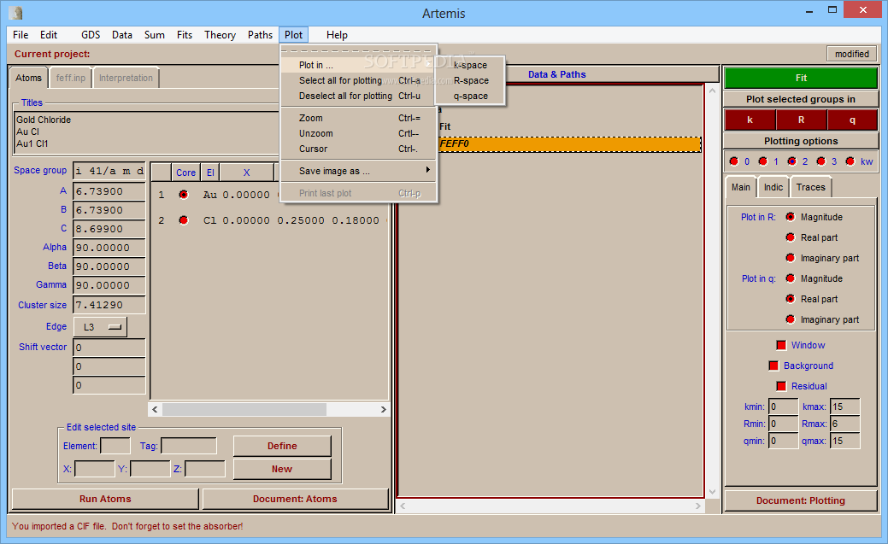
Task: Select Imaginary part for Plot in q
Action: click(x=791, y=319)
